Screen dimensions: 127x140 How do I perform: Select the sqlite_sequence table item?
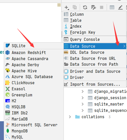[x=110, y=111]
